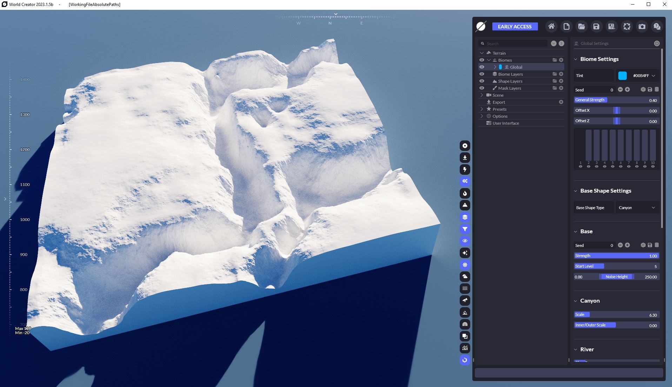Toggle visibility eye for Biome Layers

pyautogui.click(x=482, y=74)
